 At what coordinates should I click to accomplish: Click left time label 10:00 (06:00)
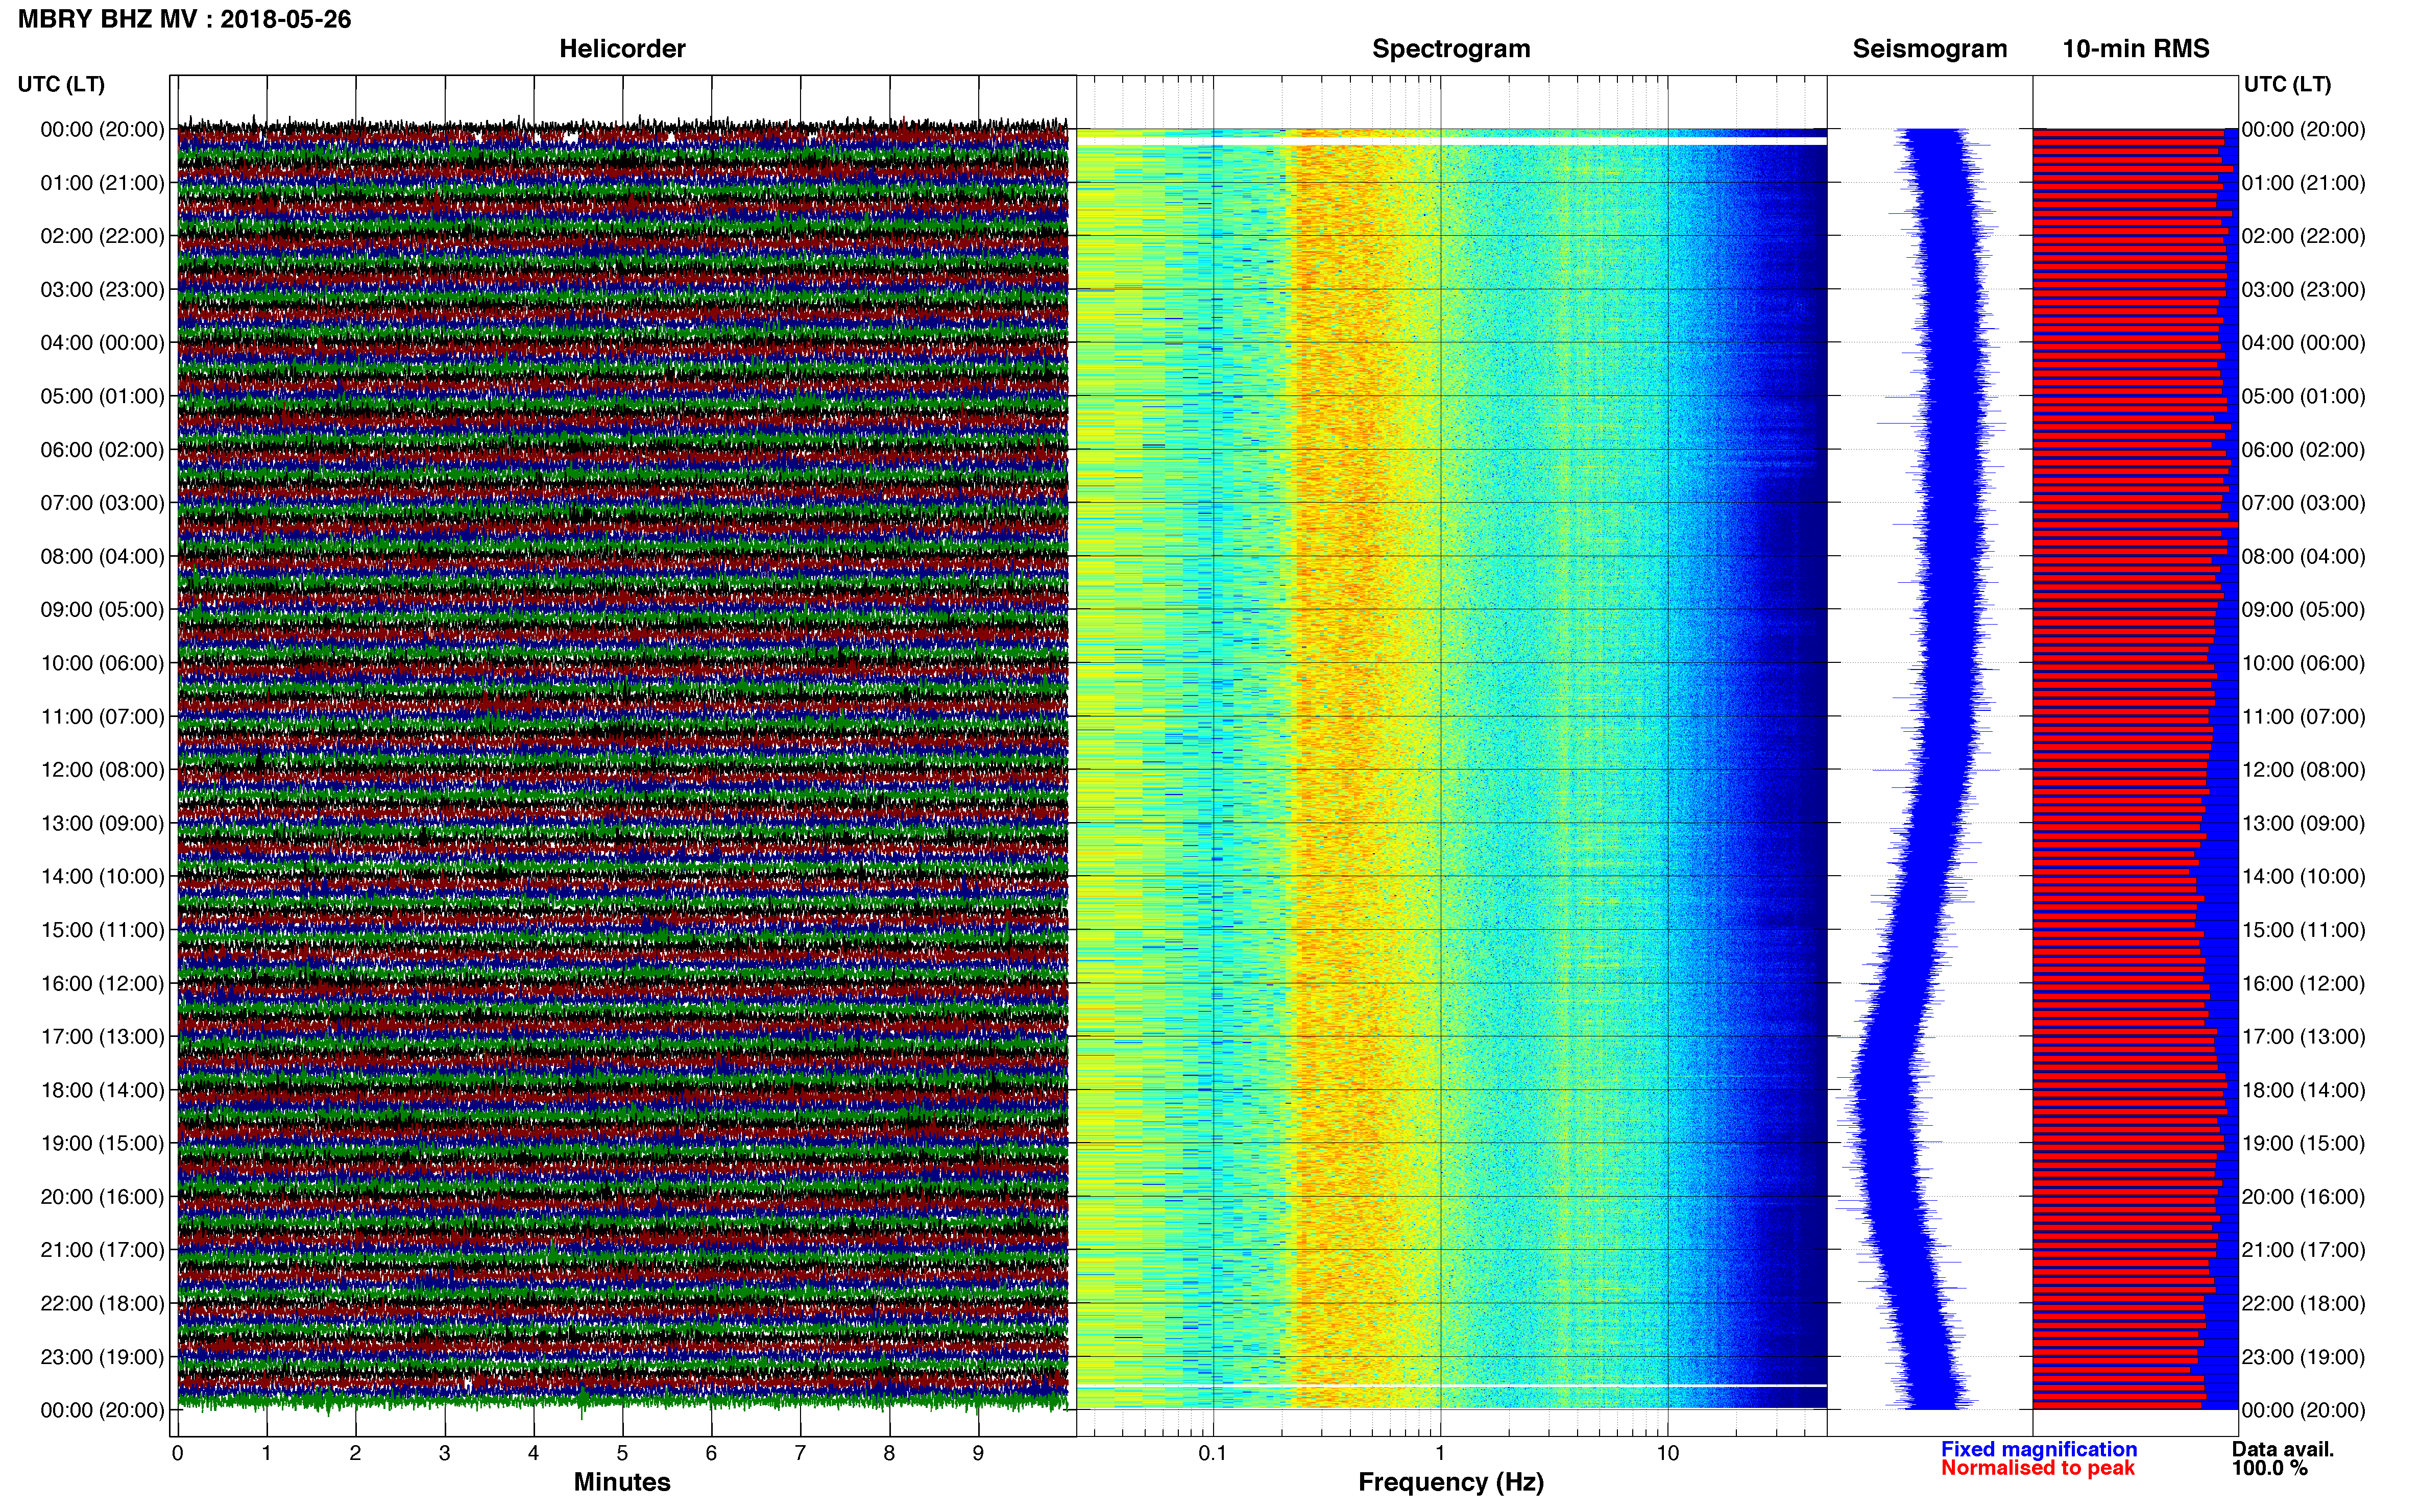tap(102, 663)
